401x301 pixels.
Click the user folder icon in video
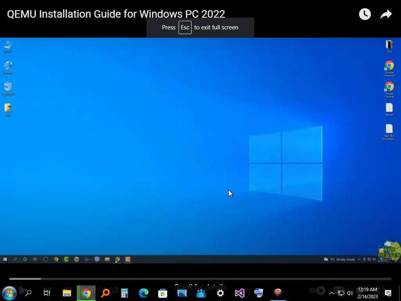click(8, 110)
